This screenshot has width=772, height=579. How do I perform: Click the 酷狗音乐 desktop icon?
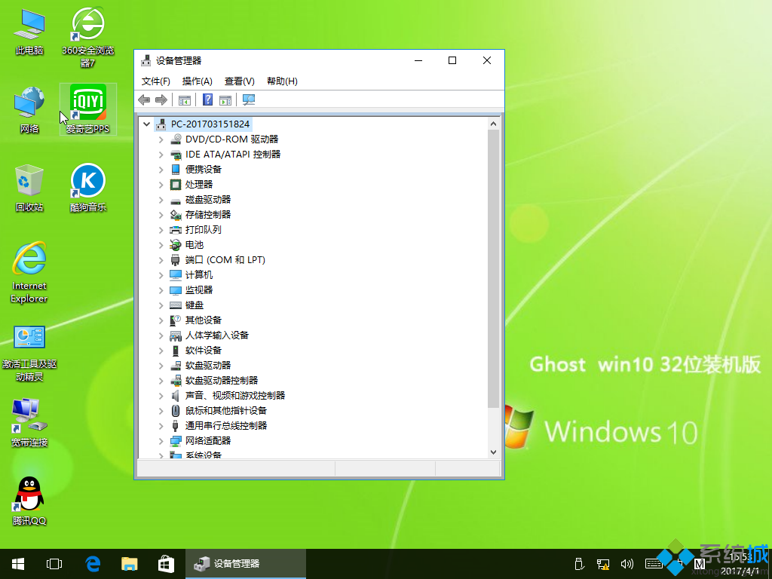point(87,187)
